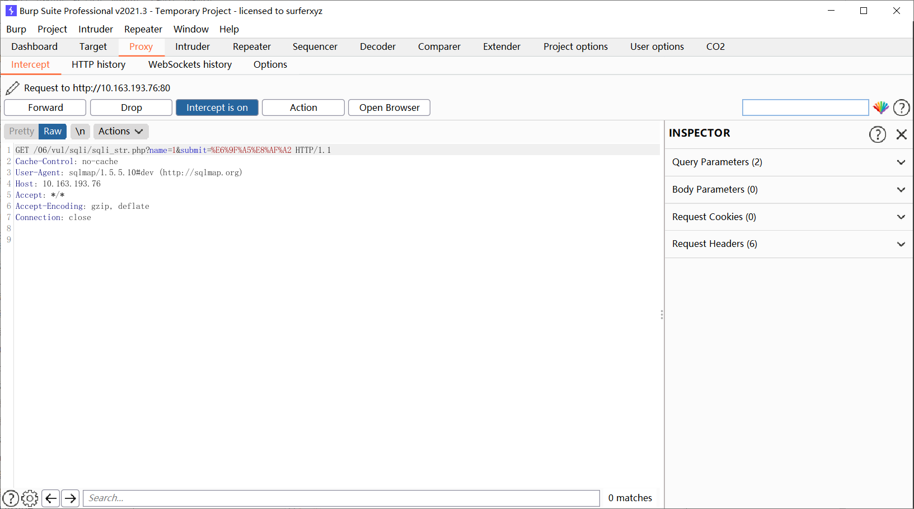Screen dimensions: 914x509
Task: Open the Help menu
Action: coord(229,29)
